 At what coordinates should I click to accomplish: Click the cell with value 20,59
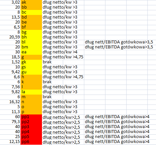pyautogui.click(x=10, y=37)
